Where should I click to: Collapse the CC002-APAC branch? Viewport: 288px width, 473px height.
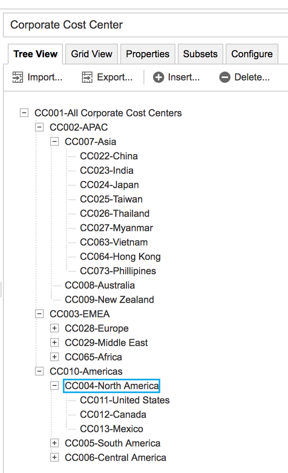[x=39, y=127]
